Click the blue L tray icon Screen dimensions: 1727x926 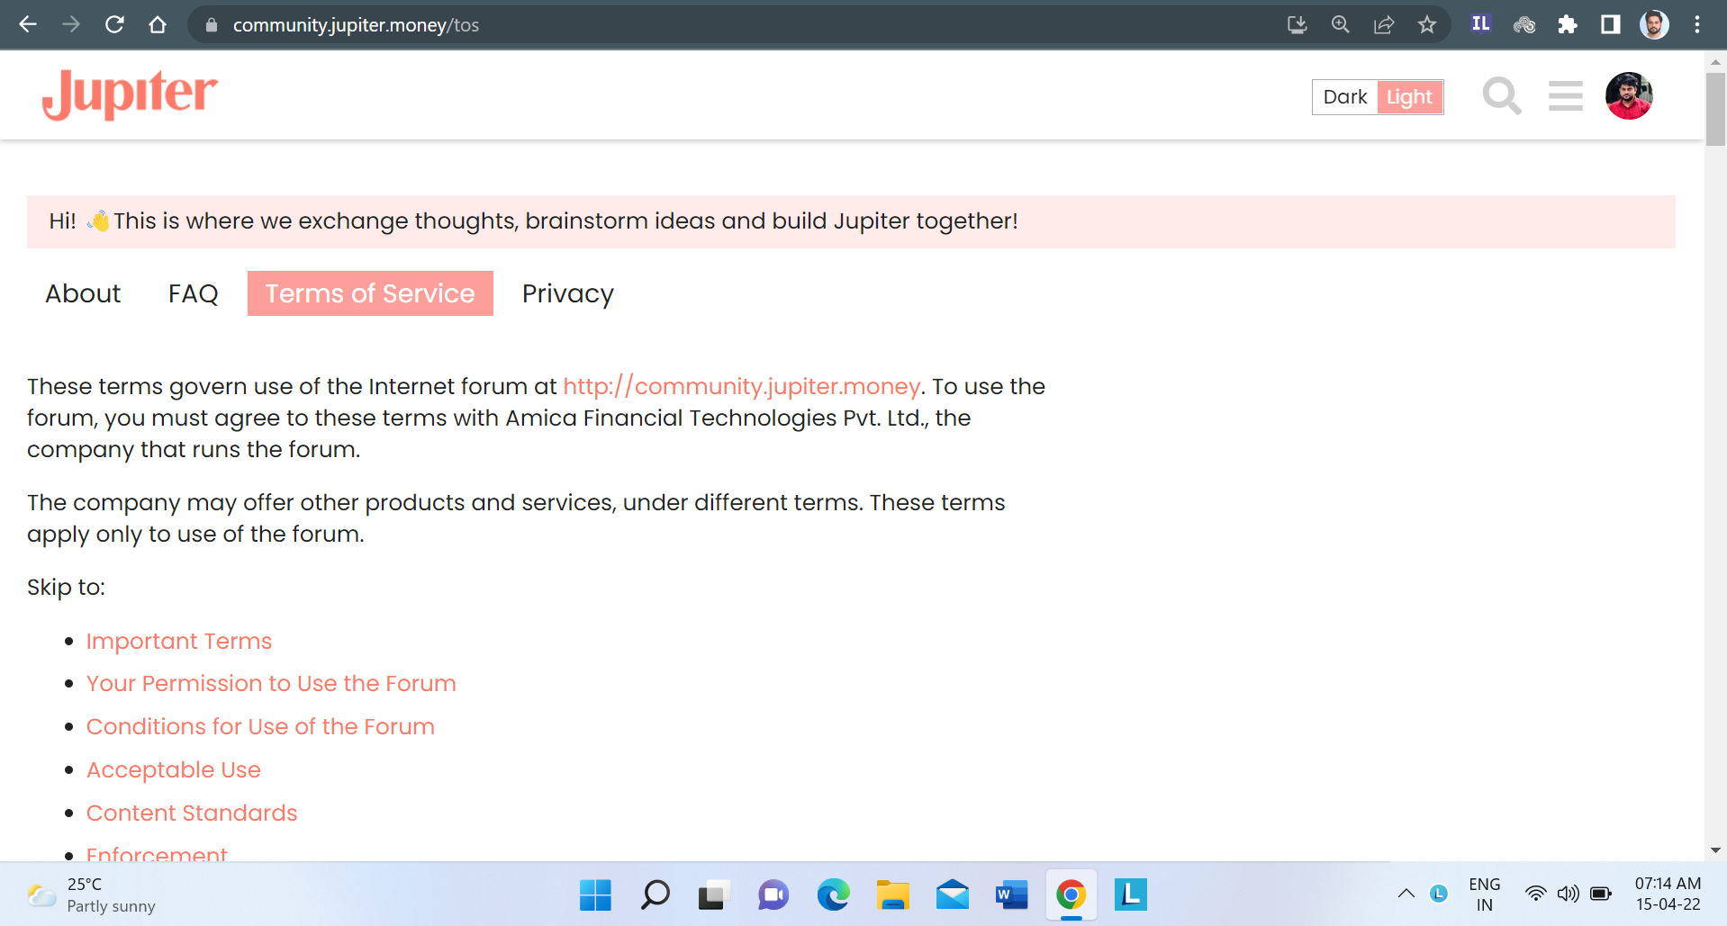pos(1439,894)
